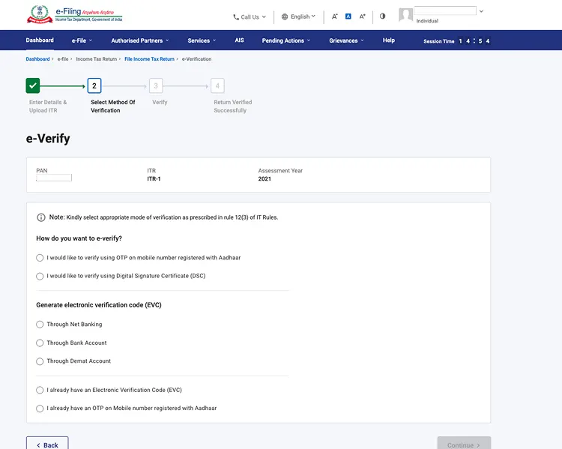Click the Individual label under user name
Screen dimensions: 562x449
(x=427, y=21)
